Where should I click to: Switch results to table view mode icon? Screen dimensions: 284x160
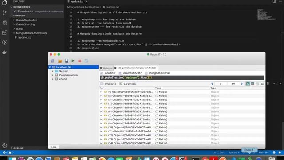click(252, 84)
